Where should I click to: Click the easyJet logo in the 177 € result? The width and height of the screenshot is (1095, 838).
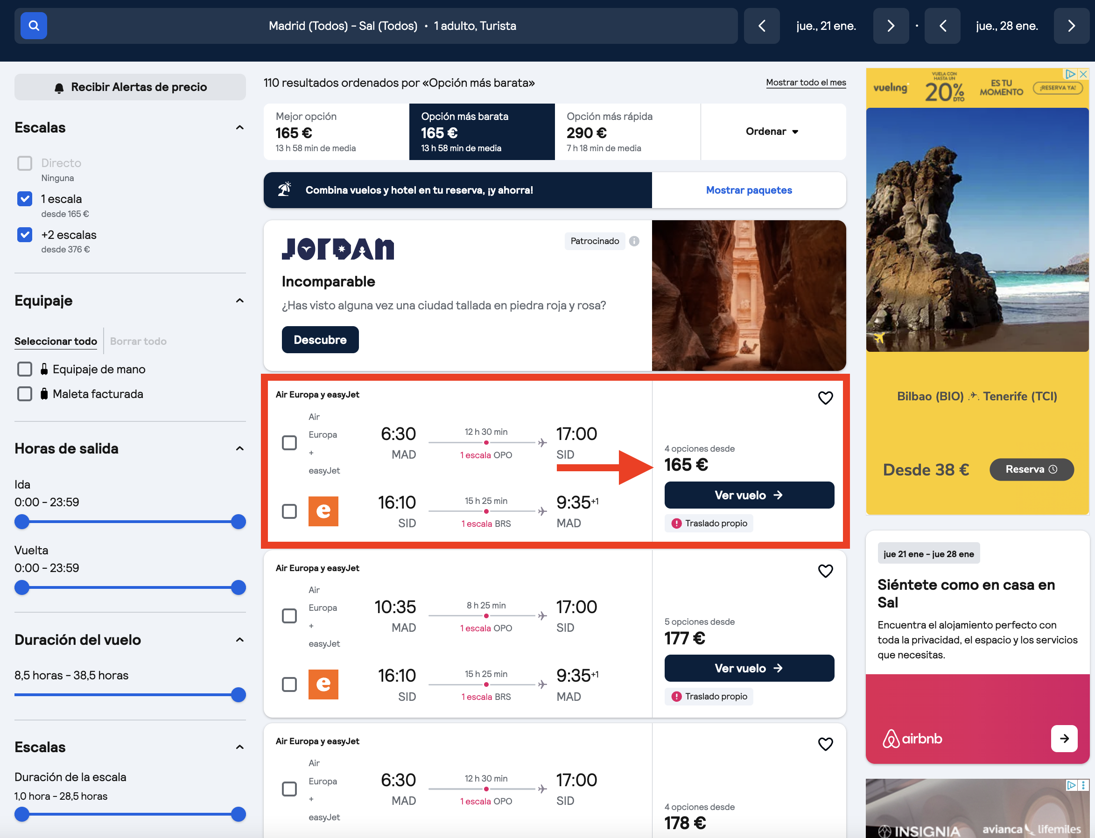point(323,684)
